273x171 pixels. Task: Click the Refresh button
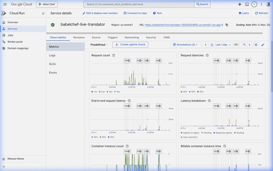(x=261, y=13)
